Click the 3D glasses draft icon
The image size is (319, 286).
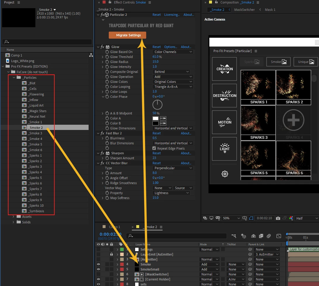(x=218, y=218)
